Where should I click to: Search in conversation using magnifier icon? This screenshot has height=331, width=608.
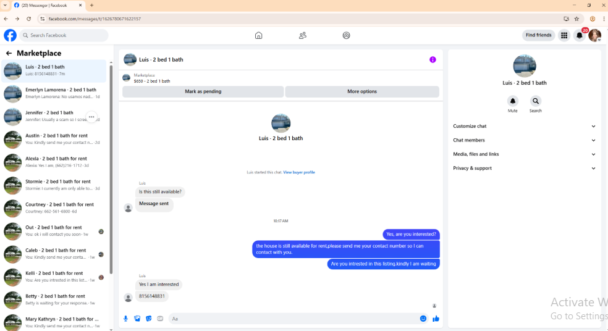536,101
